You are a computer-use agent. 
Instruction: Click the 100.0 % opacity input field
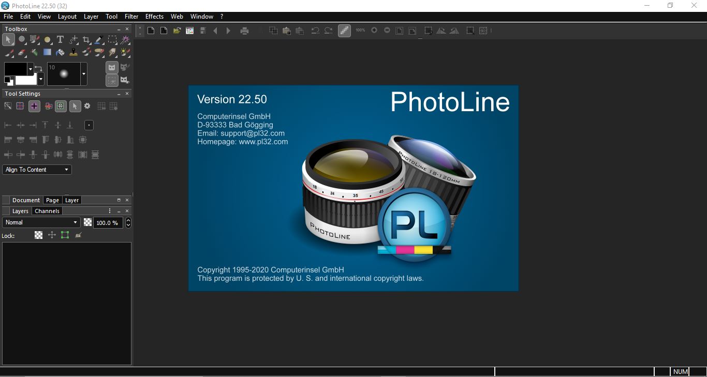coord(108,223)
